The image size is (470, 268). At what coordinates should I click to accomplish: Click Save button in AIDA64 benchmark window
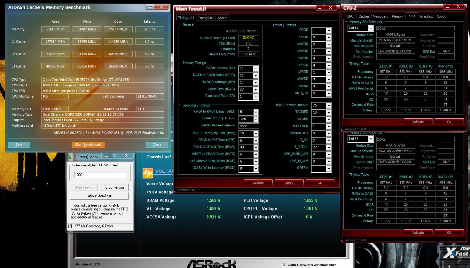19,145
